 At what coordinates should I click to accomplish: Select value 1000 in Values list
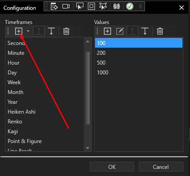click(139, 73)
